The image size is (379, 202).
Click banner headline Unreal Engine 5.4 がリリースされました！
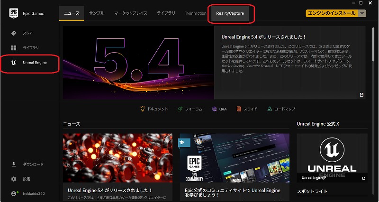264,37
